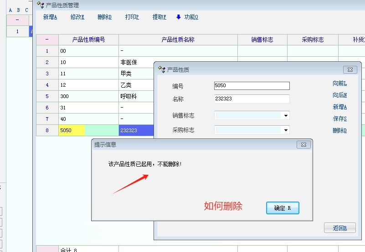Click 保存 in the 产品性质 dialog

[x=339, y=119]
